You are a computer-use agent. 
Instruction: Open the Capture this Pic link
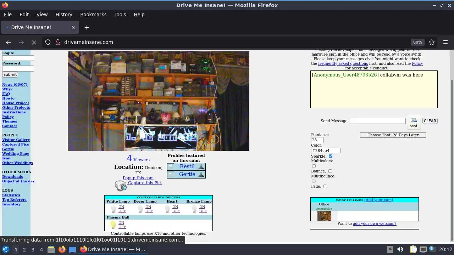(145, 183)
